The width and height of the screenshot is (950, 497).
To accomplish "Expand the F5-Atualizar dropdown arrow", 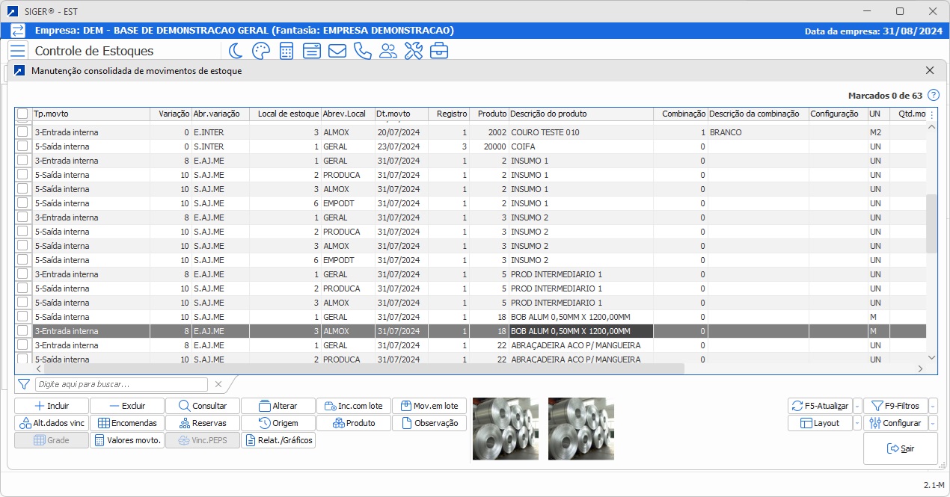I will coord(857,406).
